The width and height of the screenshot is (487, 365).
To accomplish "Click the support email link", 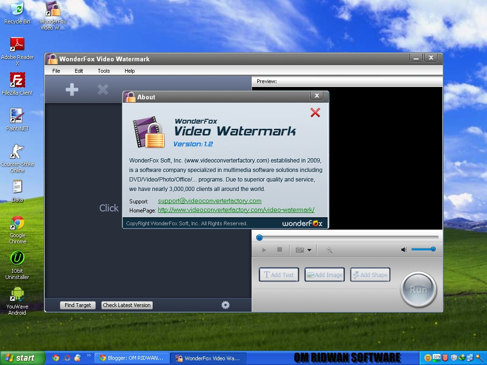I will (210, 201).
